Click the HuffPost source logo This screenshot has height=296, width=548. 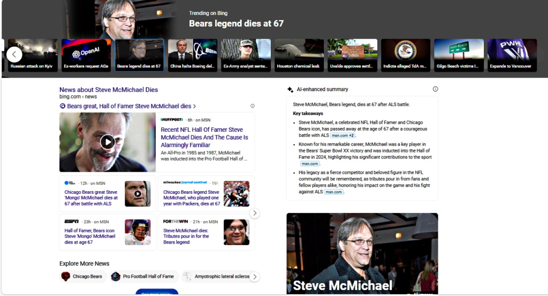172,119
